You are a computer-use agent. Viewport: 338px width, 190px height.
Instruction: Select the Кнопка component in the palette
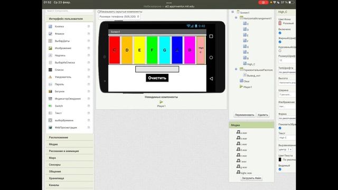[x=59, y=26]
